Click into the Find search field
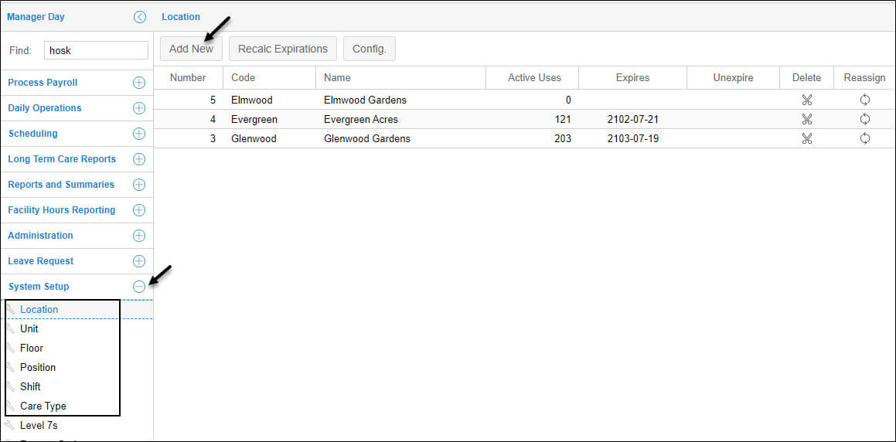 pyautogui.click(x=96, y=50)
